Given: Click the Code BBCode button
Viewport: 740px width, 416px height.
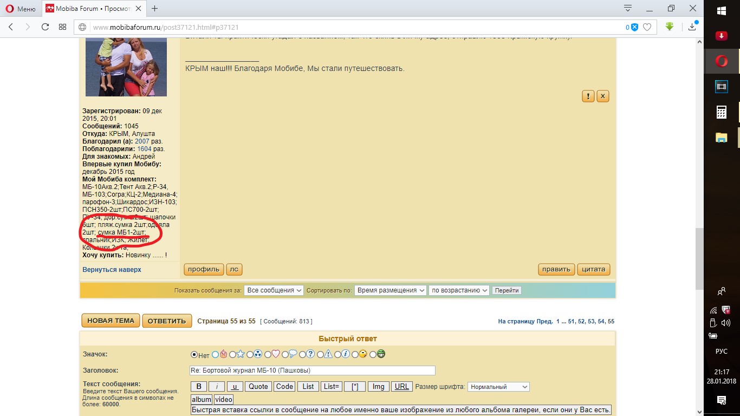Looking at the screenshot, I should [284, 386].
